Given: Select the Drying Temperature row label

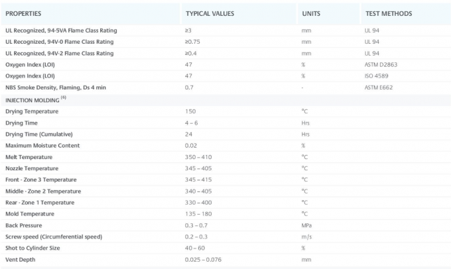Looking at the screenshot, I should point(32,111).
